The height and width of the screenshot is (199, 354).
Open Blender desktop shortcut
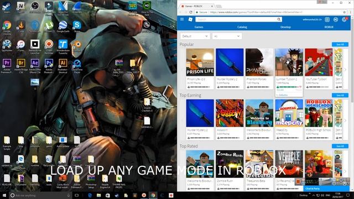pyautogui.click(x=77, y=46)
